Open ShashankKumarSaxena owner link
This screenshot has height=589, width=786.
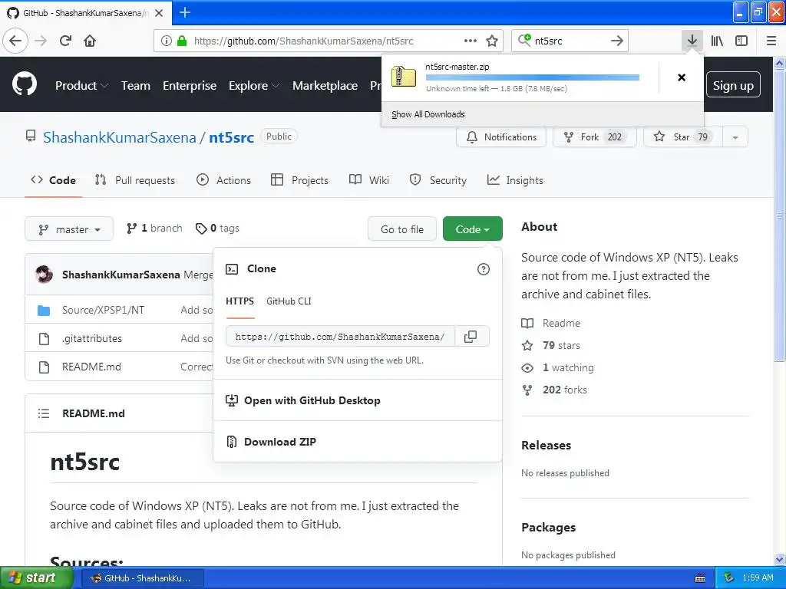coord(119,137)
